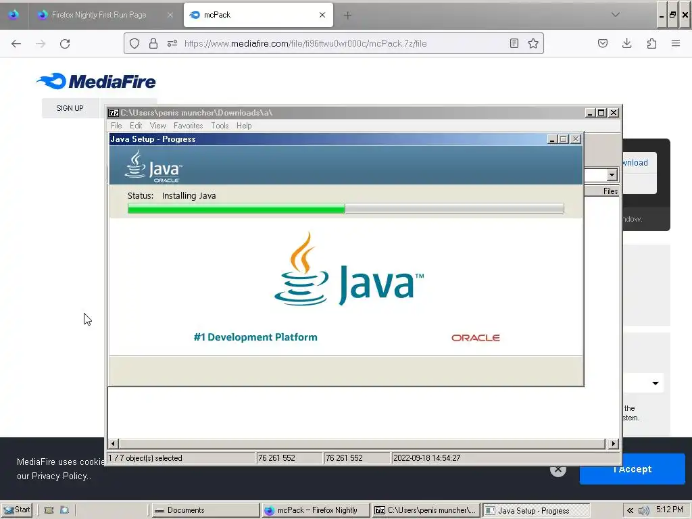Viewport: 692px width, 519px height.
Task: Open the tracking protection shield icon
Action: pos(134,43)
